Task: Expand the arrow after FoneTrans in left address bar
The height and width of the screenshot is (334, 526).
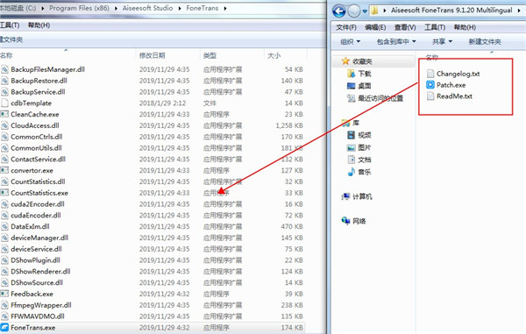Action: coord(225,9)
